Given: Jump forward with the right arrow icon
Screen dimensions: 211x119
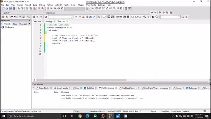Looking at the screenshot, I should click(x=155, y=13).
